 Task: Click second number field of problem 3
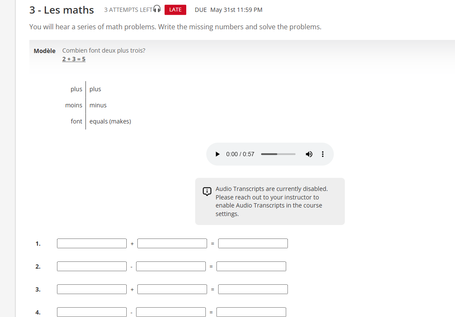point(172,289)
